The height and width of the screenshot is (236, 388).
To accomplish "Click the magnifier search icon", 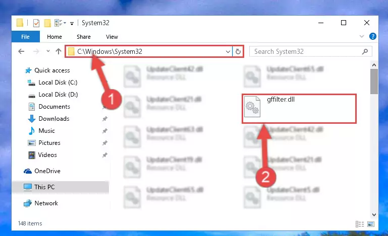I will 365,51.
